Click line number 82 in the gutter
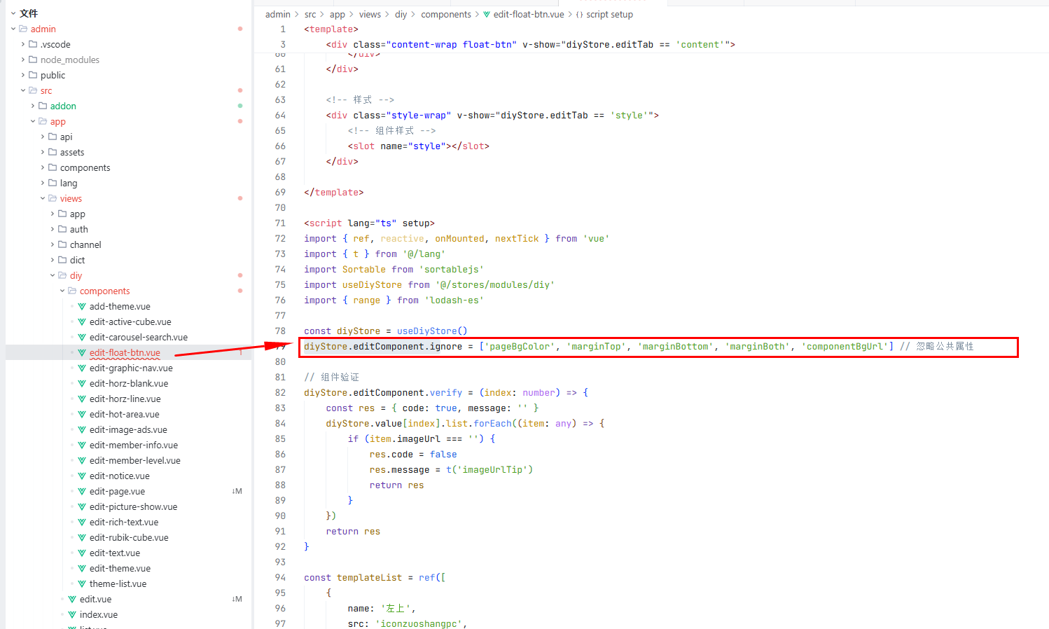This screenshot has height=629, width=1049. click(x=280, y=393)
